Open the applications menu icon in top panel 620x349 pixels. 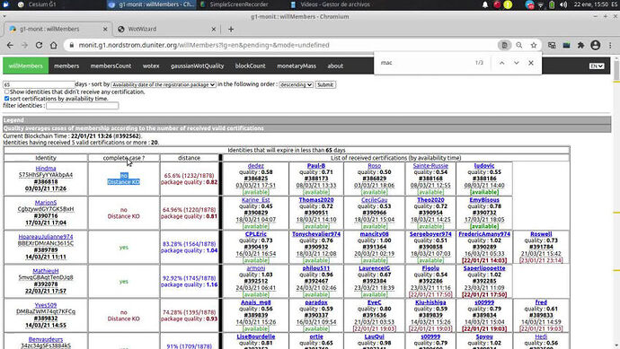coord(5,4)
